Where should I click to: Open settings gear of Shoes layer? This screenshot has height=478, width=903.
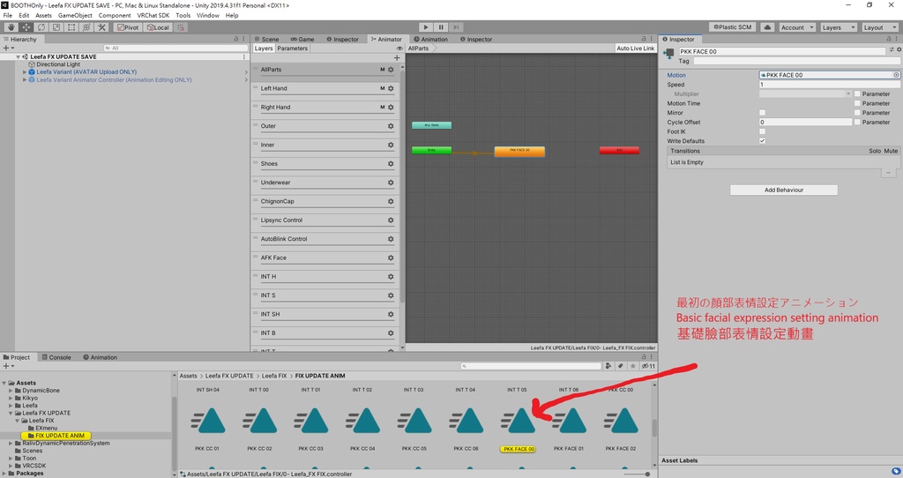391,163
